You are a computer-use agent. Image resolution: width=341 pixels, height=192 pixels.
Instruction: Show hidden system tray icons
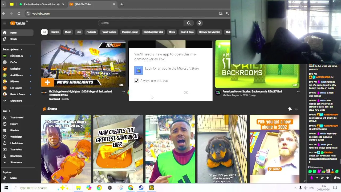[295, 188]
